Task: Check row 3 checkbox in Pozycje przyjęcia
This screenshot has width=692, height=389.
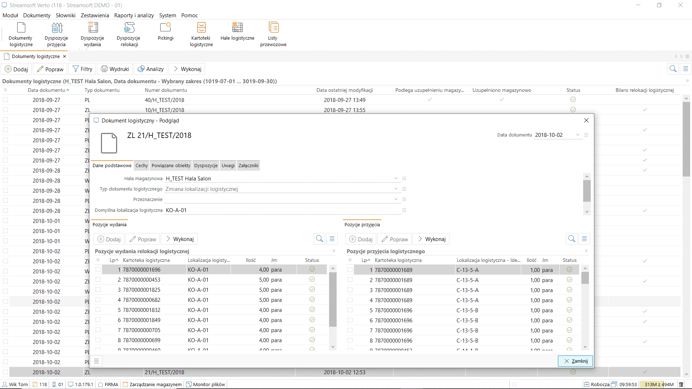Action: pyautogui.click(x=350, y=290)
